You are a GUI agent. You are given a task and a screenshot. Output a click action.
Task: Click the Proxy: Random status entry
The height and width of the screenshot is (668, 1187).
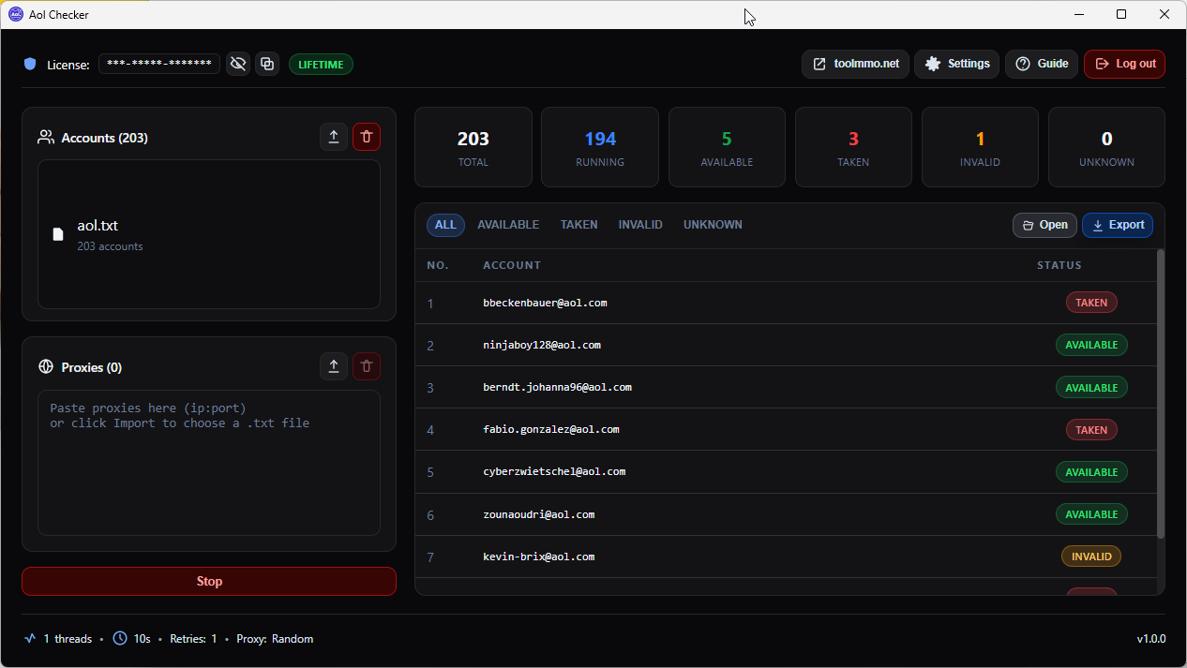[275, 639]
